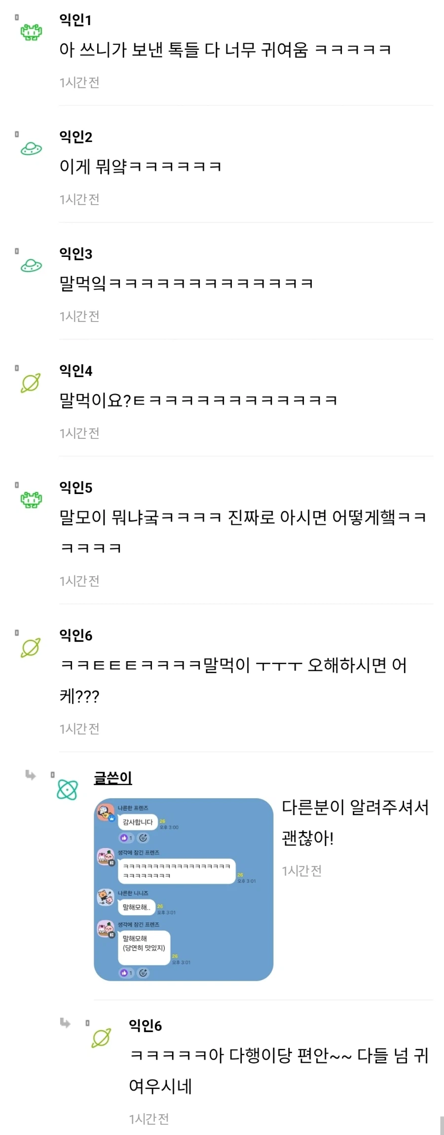Click the gray marker icon beside 익인4
444x1135 pixels.
(x=17, y=369)
